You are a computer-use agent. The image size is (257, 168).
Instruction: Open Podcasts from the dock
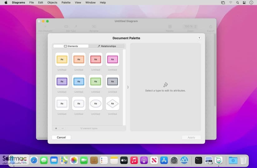pos(144,160)
